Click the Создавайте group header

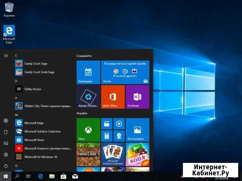point(84,56)
